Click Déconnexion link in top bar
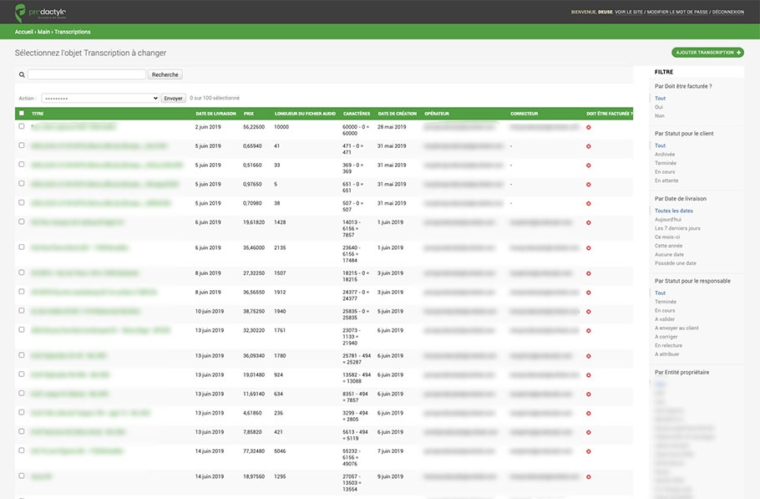Screen dimensions: 760x499 point(728,13)
